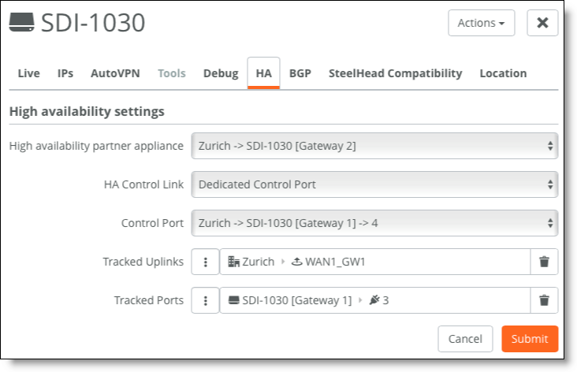Click the HA Control Link label
The width and height of the screenshot is (577, 372).
(x=143, y=184)
